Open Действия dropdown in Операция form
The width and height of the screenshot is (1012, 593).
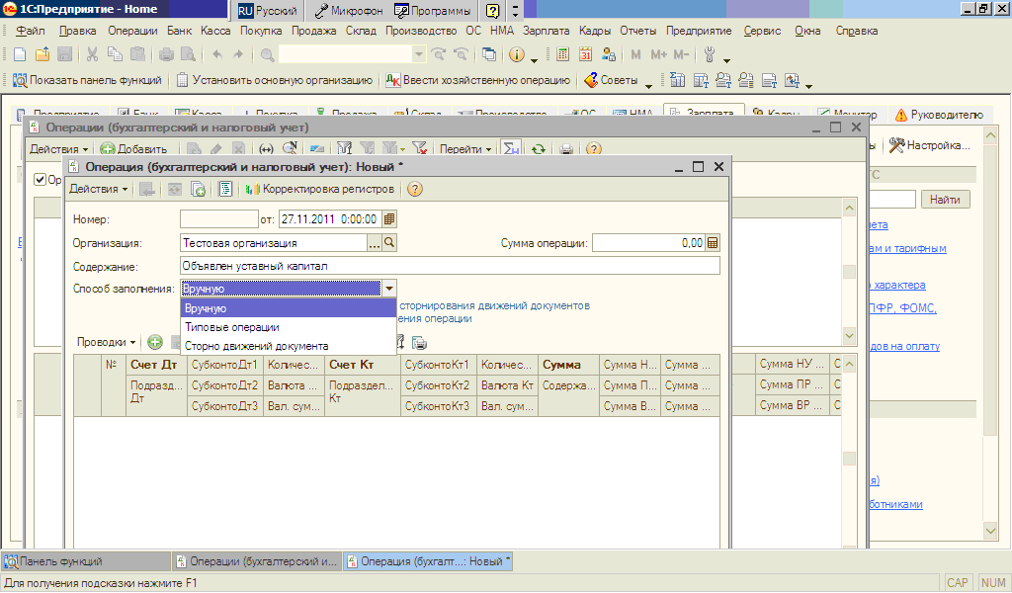coord(99,189)
